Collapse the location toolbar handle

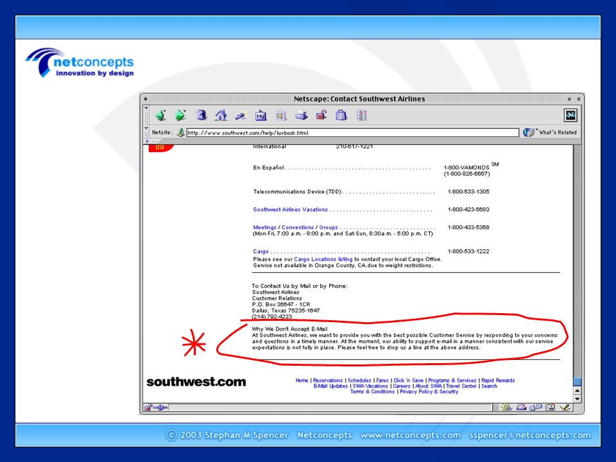pos(146,132)
